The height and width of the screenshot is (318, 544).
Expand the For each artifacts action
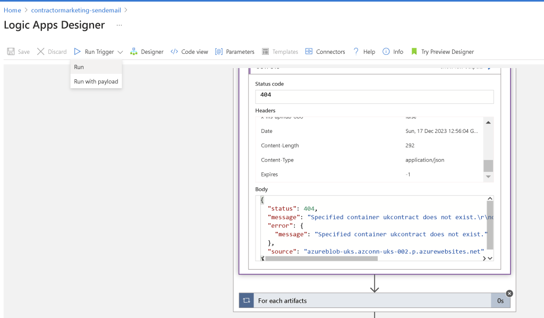coord(375,300)
